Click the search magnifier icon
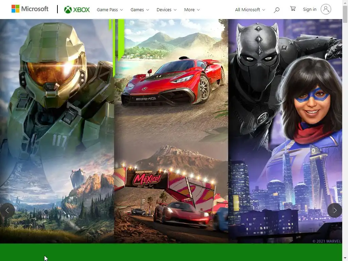 click(277, 10)
